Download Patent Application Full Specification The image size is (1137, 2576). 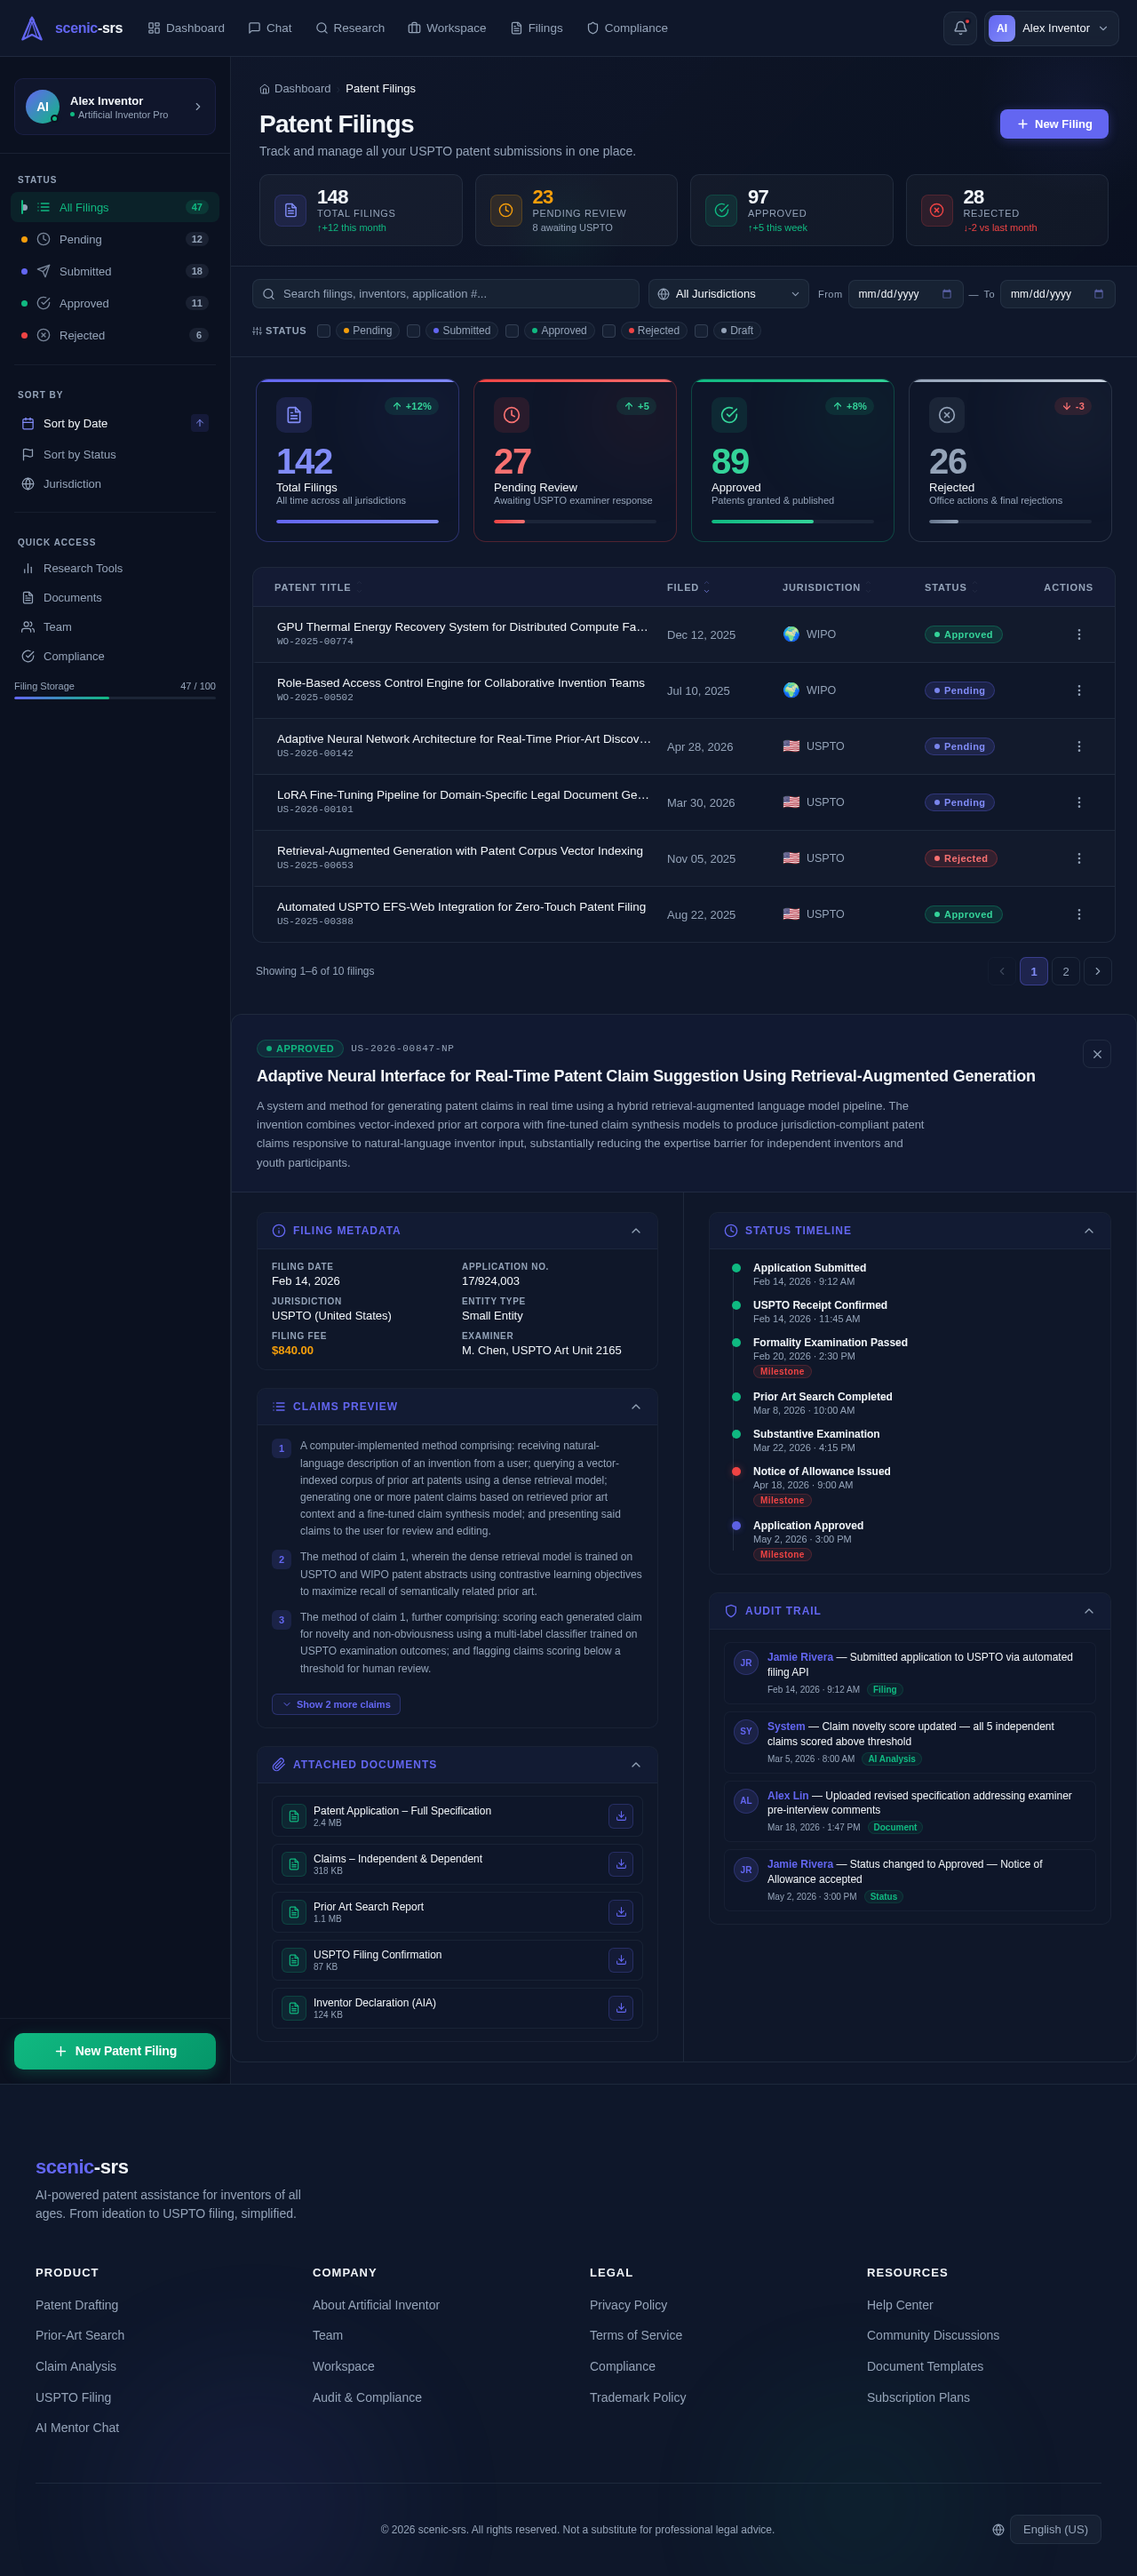620,1816
